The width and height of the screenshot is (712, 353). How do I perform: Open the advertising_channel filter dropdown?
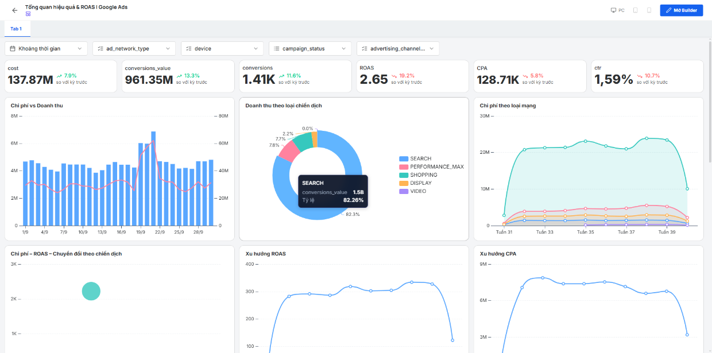[398, 49]
